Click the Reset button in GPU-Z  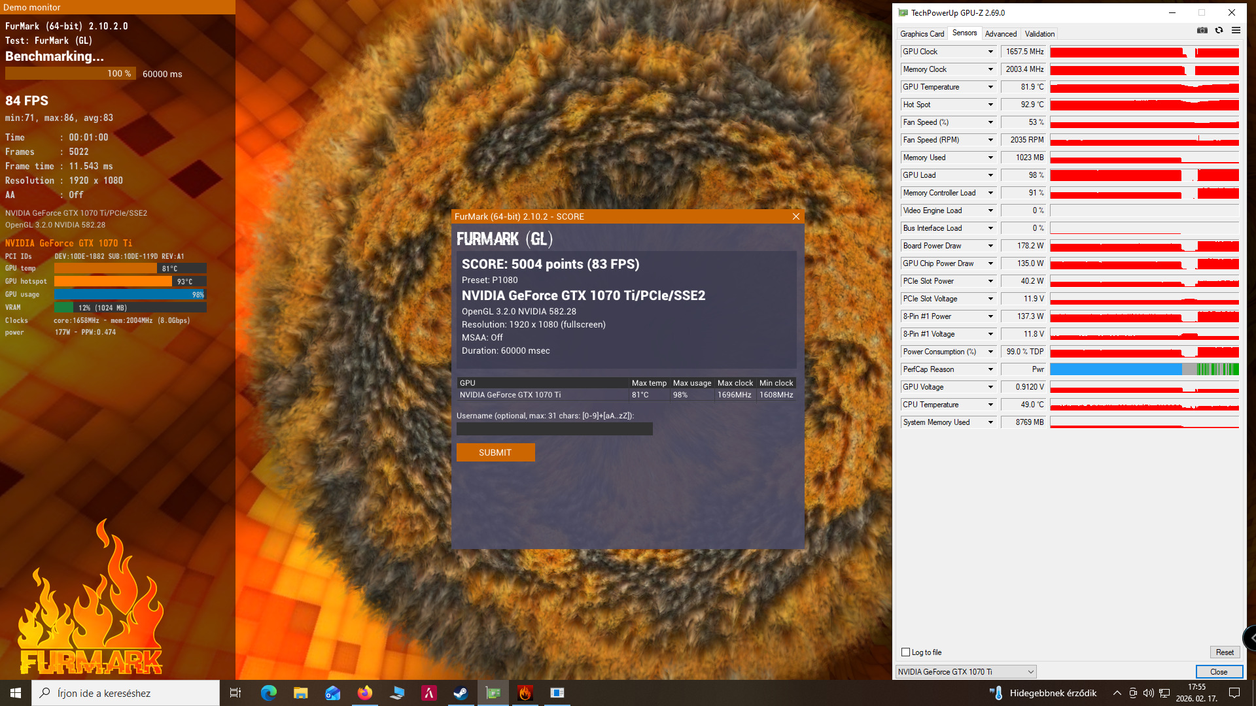point(1224,652)
